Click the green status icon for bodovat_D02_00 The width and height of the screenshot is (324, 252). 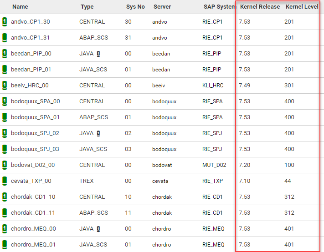[x=5, y=165]
